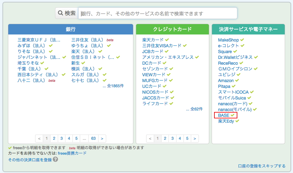Open 三菱東京UFJ（法人） bank link
This screenshot has height=173, width=293.
click(39, 40)
